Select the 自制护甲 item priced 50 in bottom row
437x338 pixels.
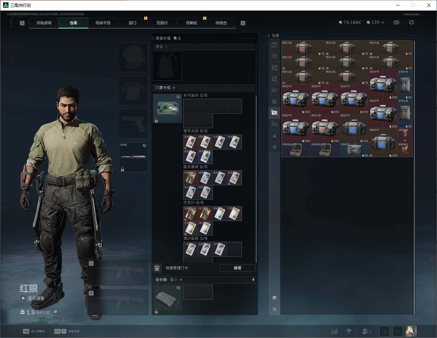coord(354,150)
